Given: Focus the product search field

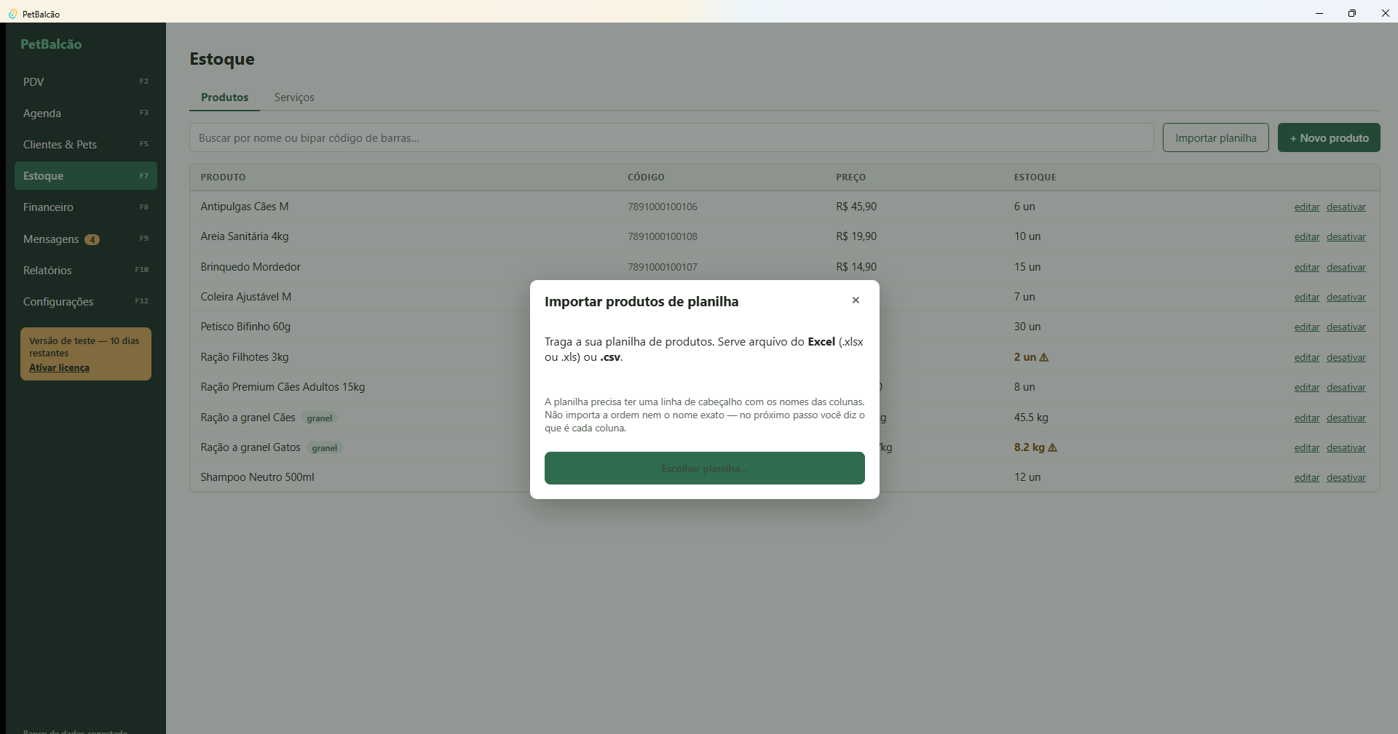Looking at the screenshot, I should 671,138.
